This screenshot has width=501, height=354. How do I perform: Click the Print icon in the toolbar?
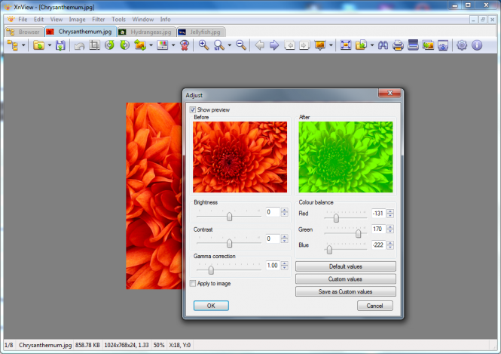398,45
